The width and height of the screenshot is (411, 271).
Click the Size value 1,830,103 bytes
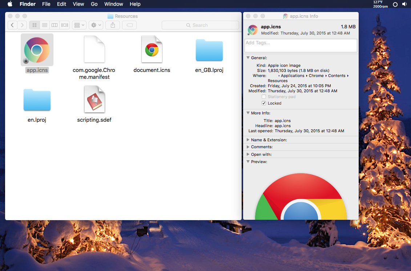point(299,70)
